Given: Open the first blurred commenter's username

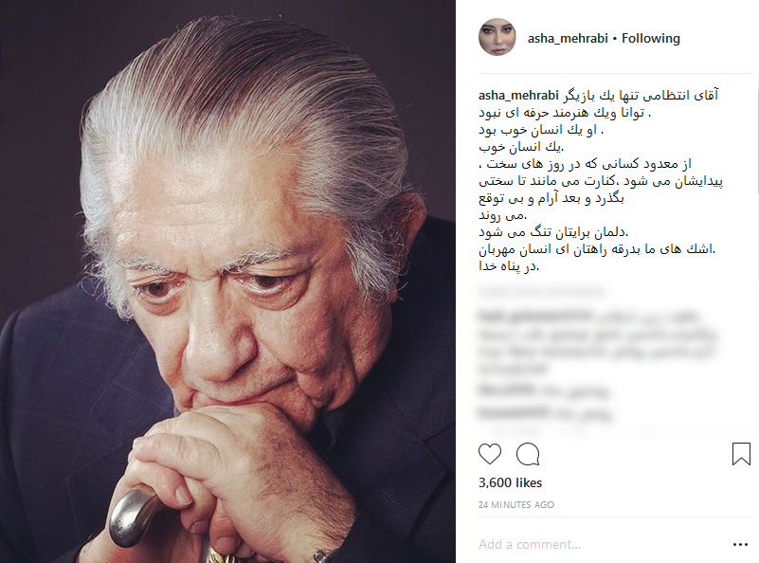Looking at the screenshot, I should (534, 317).
